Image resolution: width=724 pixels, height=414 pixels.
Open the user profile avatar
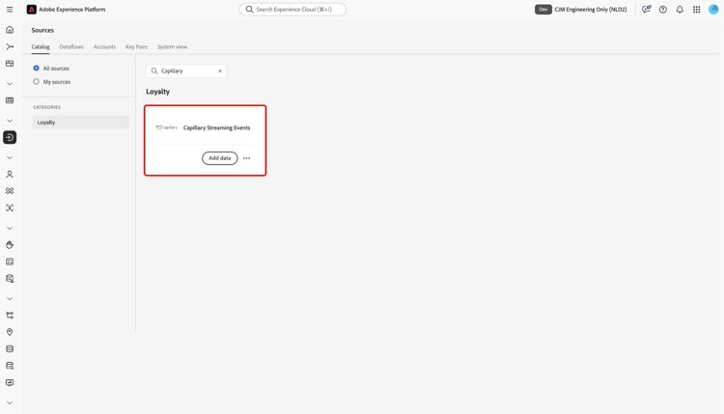point(713,10)
